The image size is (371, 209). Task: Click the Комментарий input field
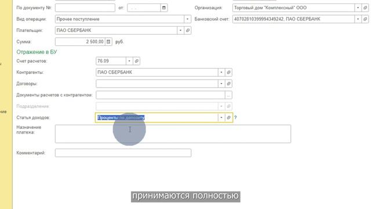(123, 153)
